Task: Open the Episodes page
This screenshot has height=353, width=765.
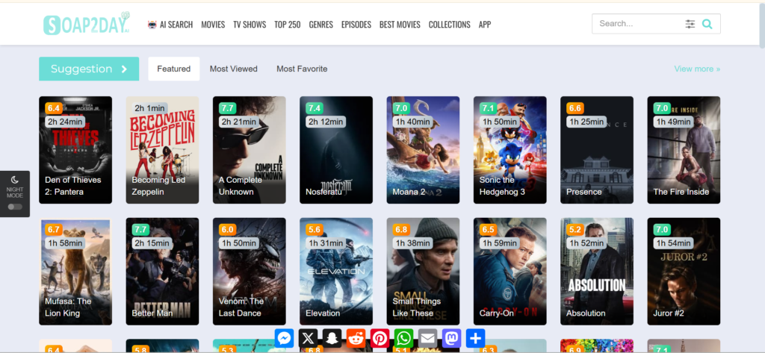Action: 356,25
